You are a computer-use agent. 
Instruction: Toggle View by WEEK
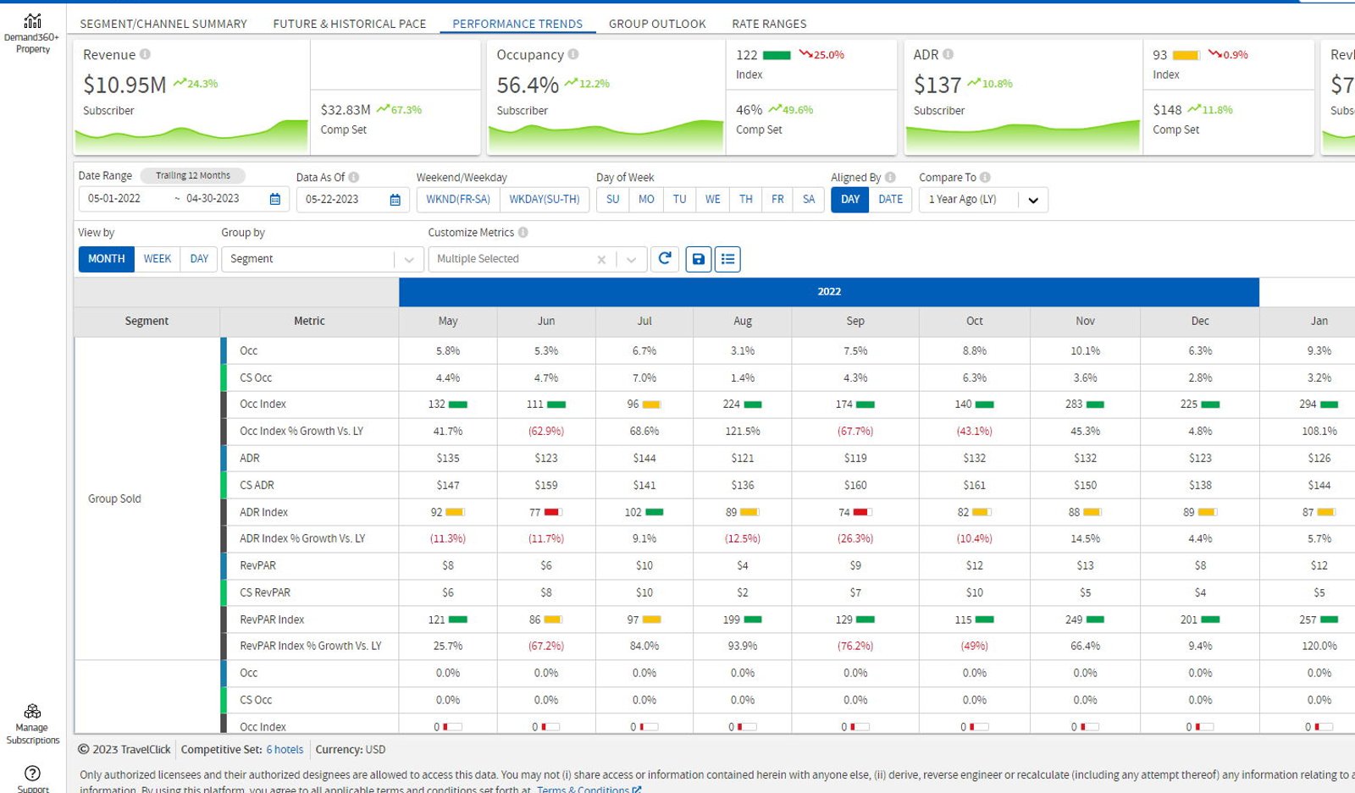click(157, 259)
